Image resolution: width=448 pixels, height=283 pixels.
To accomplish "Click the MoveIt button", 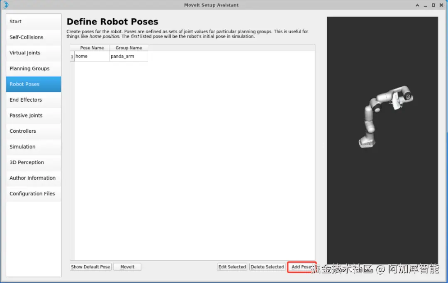I will 127,267.
